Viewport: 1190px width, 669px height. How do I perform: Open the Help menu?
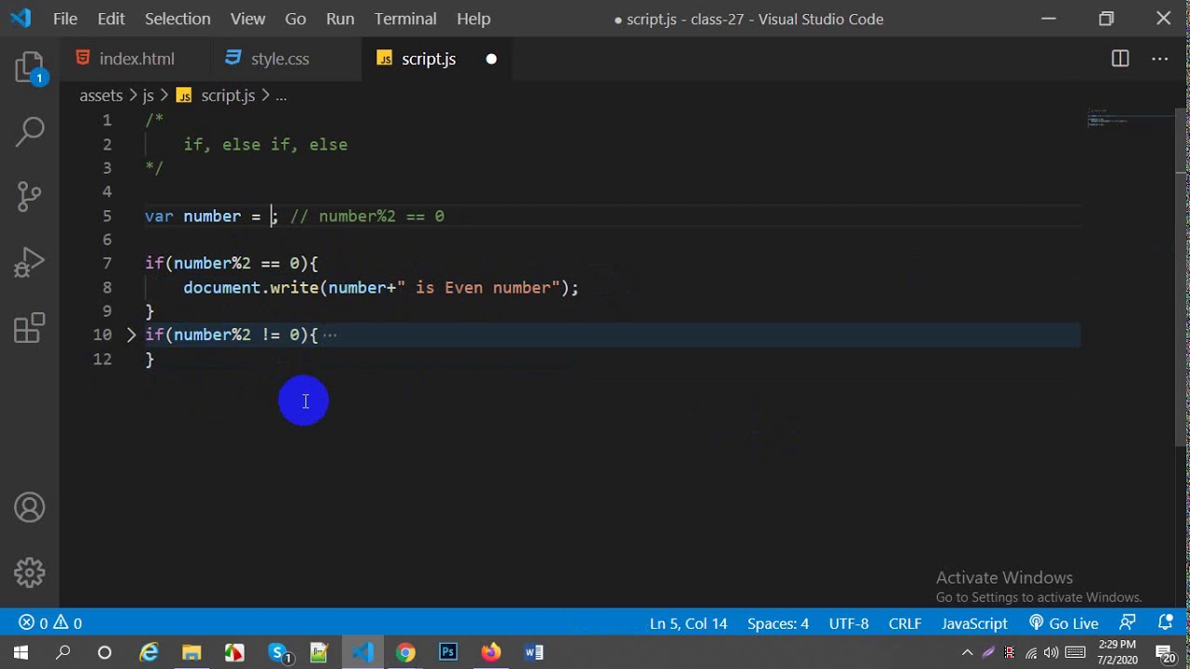tap(473, 19)
